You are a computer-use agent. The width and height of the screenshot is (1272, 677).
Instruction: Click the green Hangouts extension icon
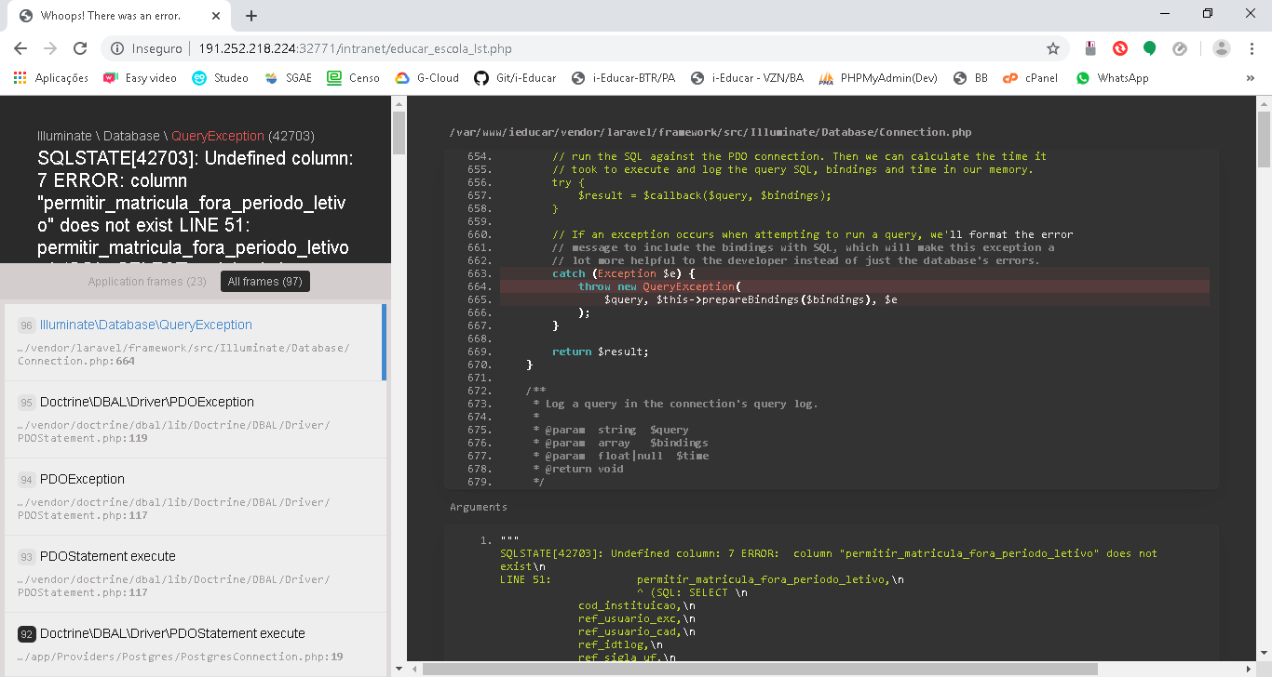click(1150, 48)
